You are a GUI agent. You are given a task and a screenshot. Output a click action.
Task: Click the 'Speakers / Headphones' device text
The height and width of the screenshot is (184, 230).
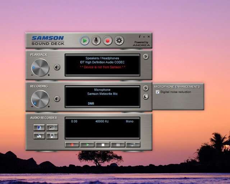pos(102,58)
